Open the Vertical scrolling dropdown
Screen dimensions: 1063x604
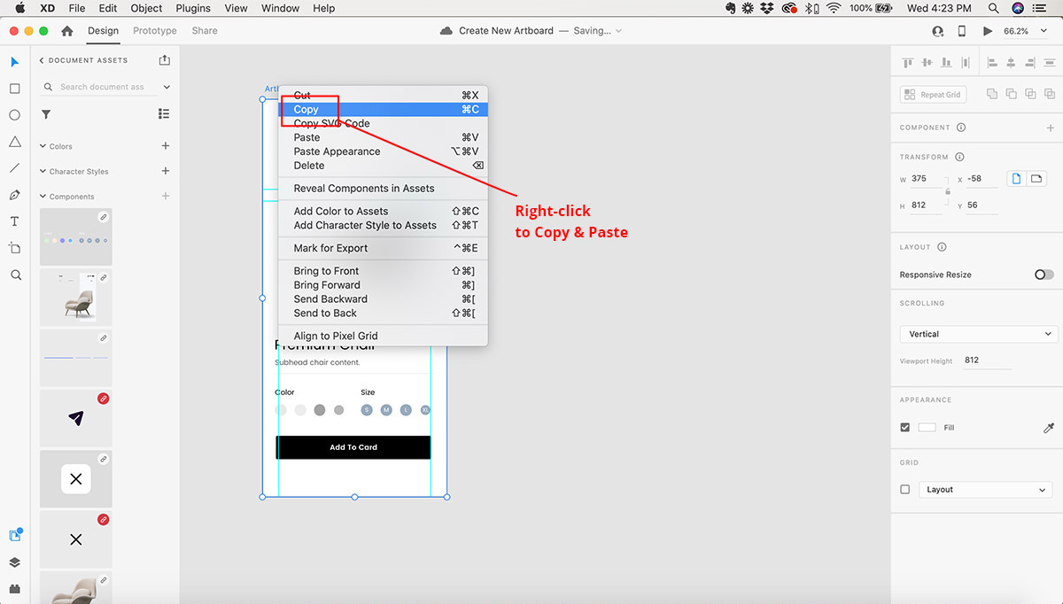(977, 334)
